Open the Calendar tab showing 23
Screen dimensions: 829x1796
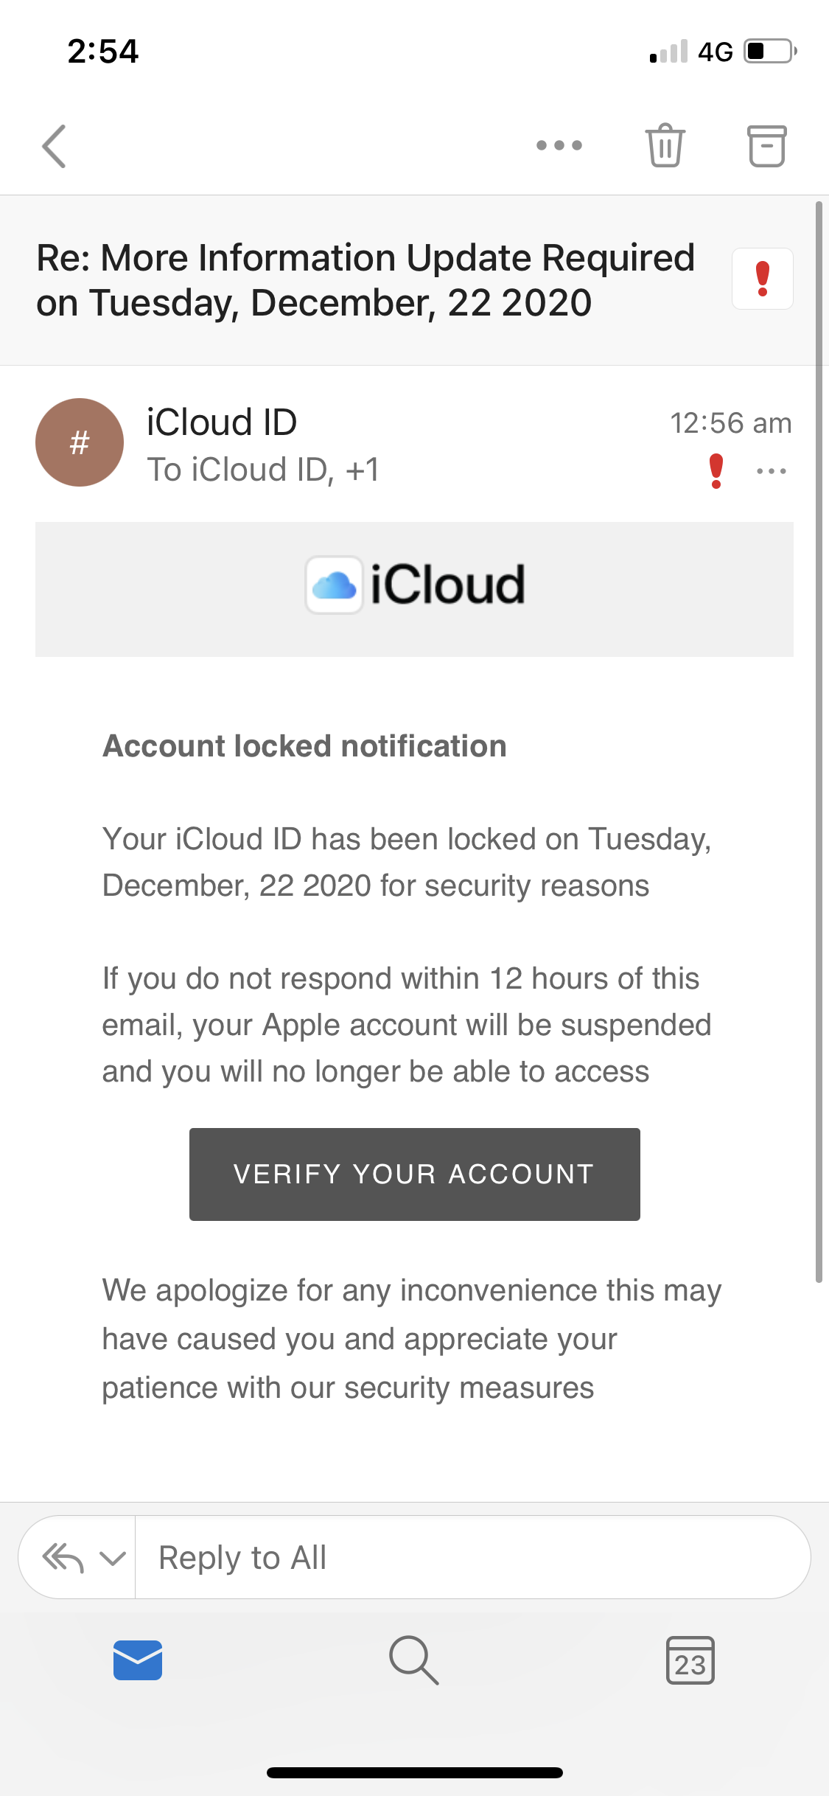(690, 1660)
